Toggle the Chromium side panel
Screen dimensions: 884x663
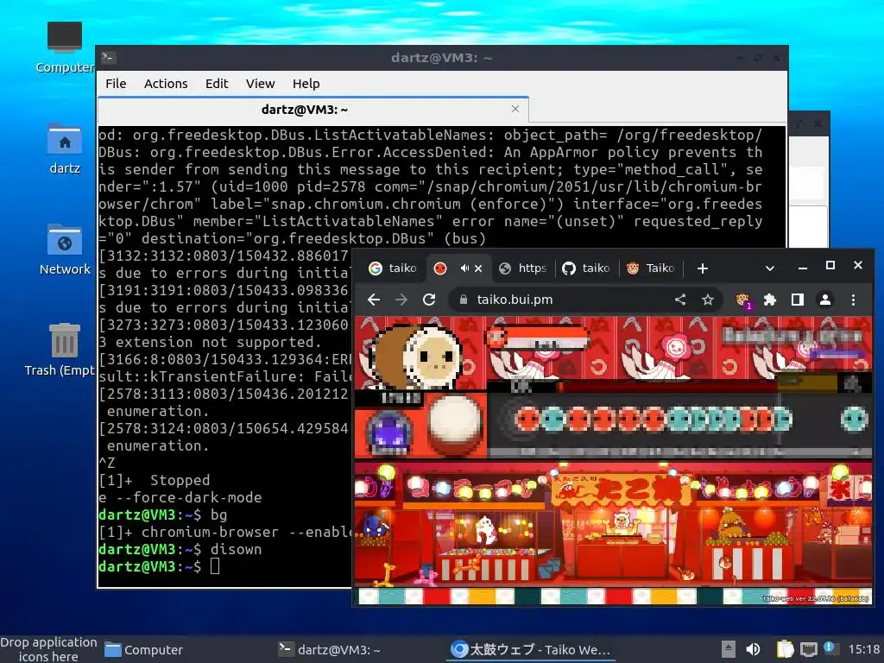(x=797, y=300)
